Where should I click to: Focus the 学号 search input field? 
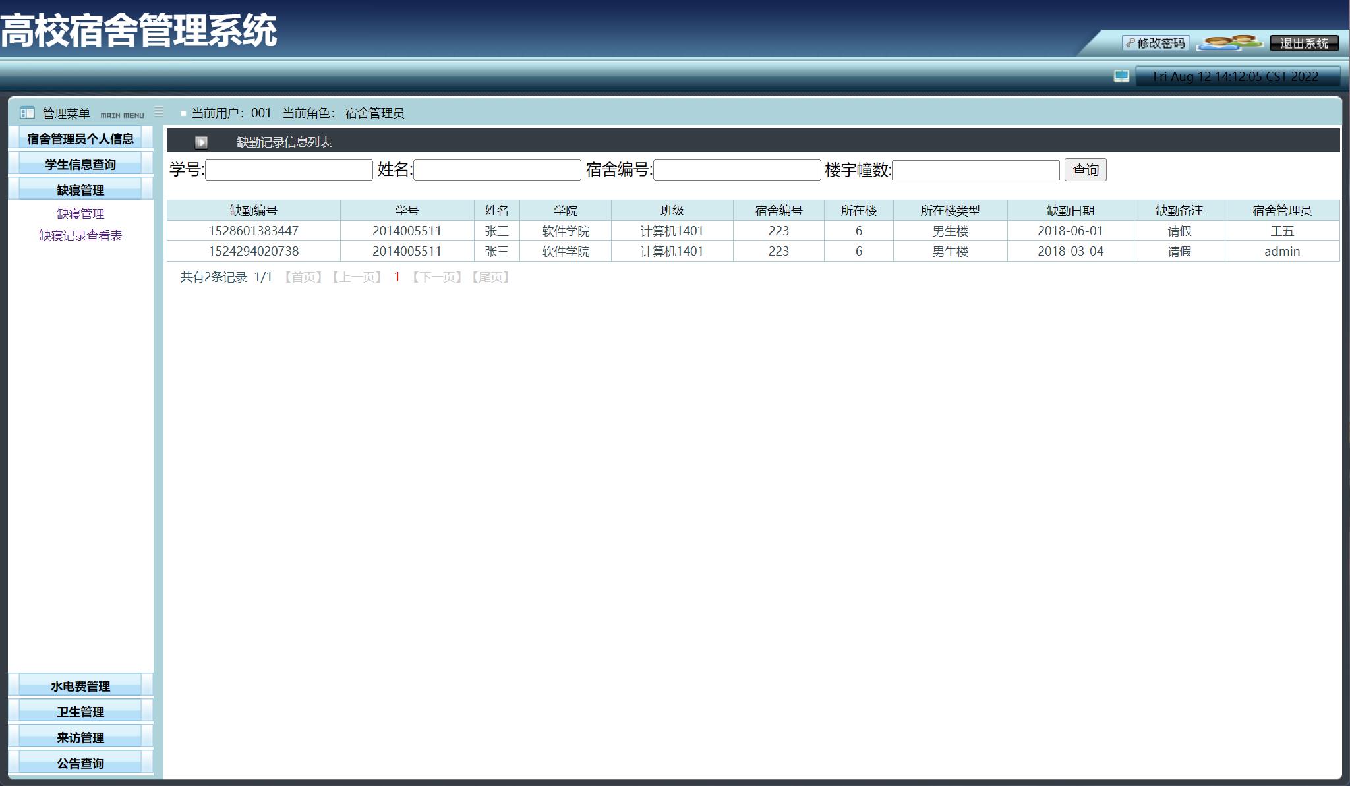tap(289, 170)
